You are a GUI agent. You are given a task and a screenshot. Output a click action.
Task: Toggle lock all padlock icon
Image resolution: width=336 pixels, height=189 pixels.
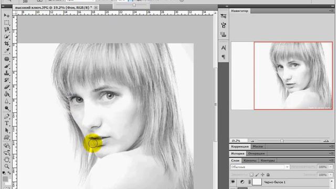[268, 175]
